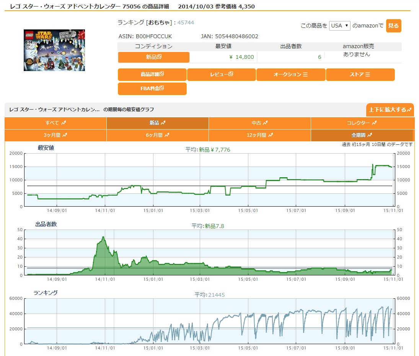
Task: Click 平均:21445 ranking average label
Action: click(210, 295)
